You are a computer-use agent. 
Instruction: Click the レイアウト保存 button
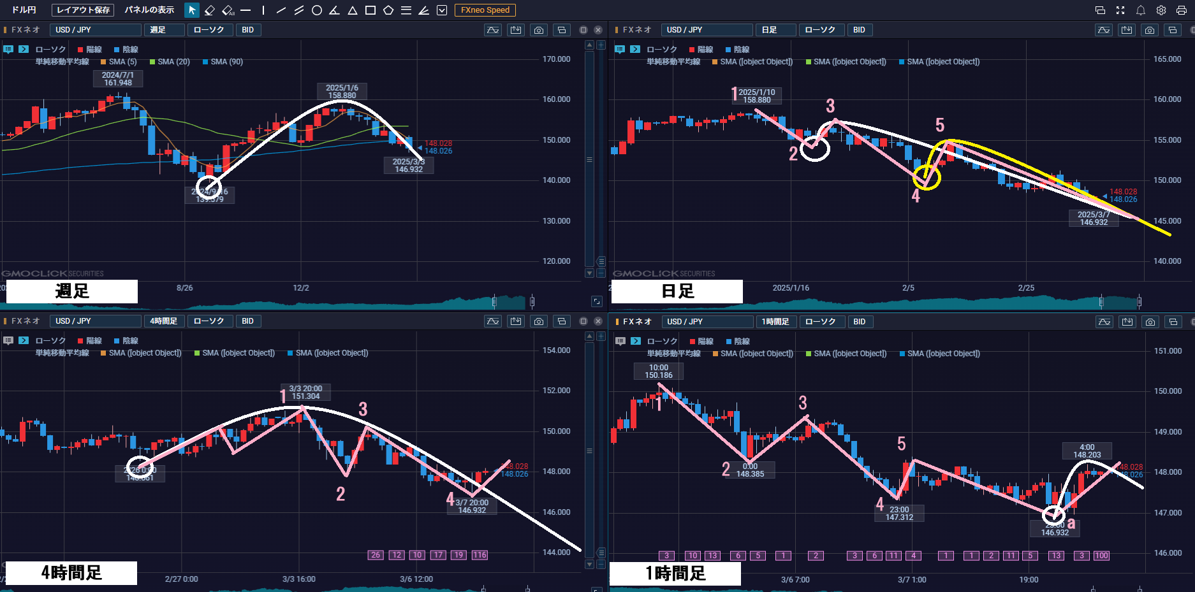click(83, 10)
